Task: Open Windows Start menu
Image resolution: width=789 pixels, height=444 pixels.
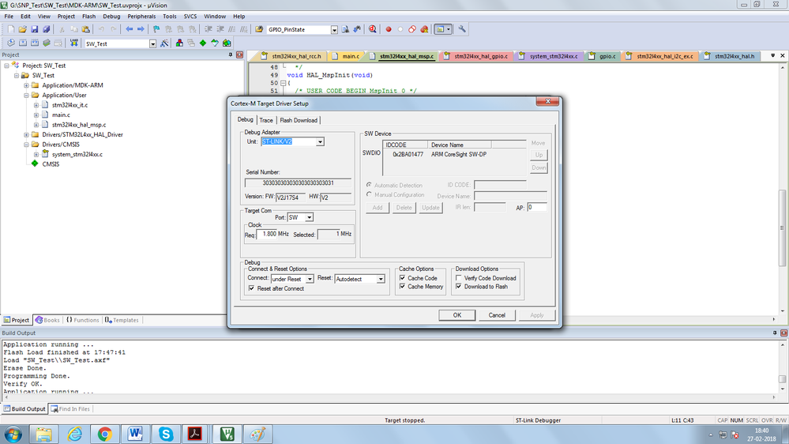Action: pos(13,434)
